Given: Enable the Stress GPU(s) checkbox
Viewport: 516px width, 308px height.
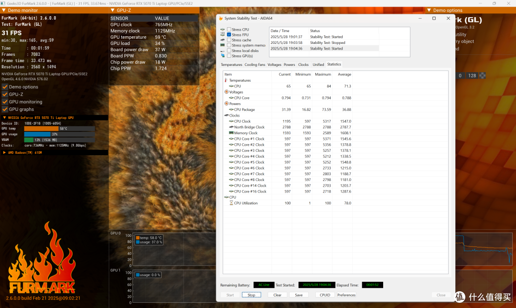Looking at the screenshot, I should (x=229, y=55).
